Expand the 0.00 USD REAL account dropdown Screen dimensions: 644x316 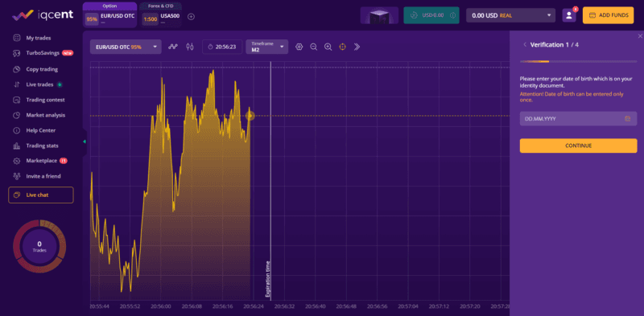click(510, 15)
